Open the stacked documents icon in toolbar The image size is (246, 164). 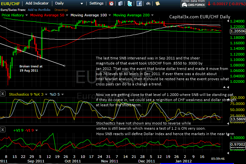(x=120, y=4)
